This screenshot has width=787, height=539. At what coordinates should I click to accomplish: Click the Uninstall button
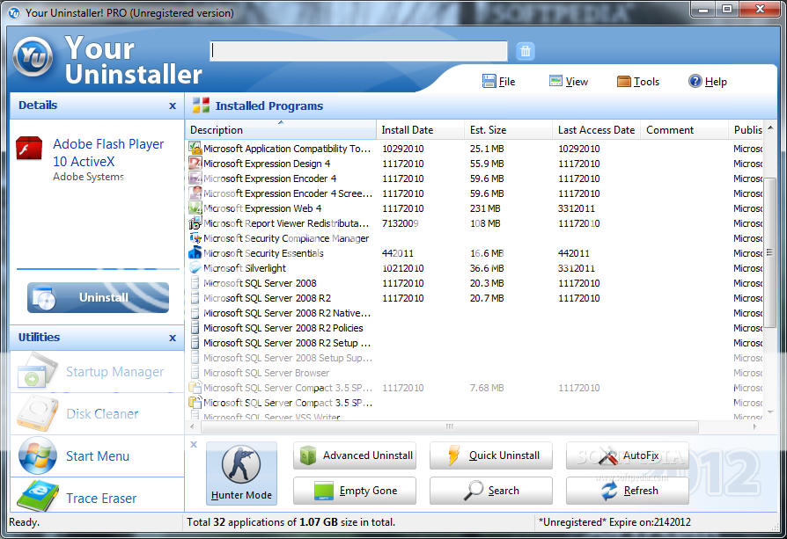pos(98,297)
